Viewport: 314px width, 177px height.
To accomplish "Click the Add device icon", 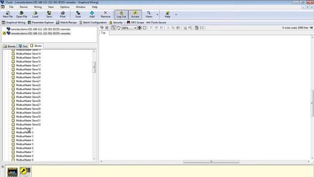I will coord(92,14).
